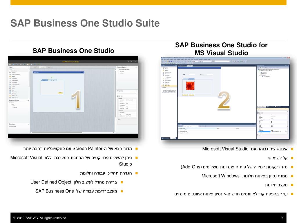The height and width of the screenshot is (223, 297).
Task: Expand General group in Visual Studio Toolbox
Action: tap(162, 87)
